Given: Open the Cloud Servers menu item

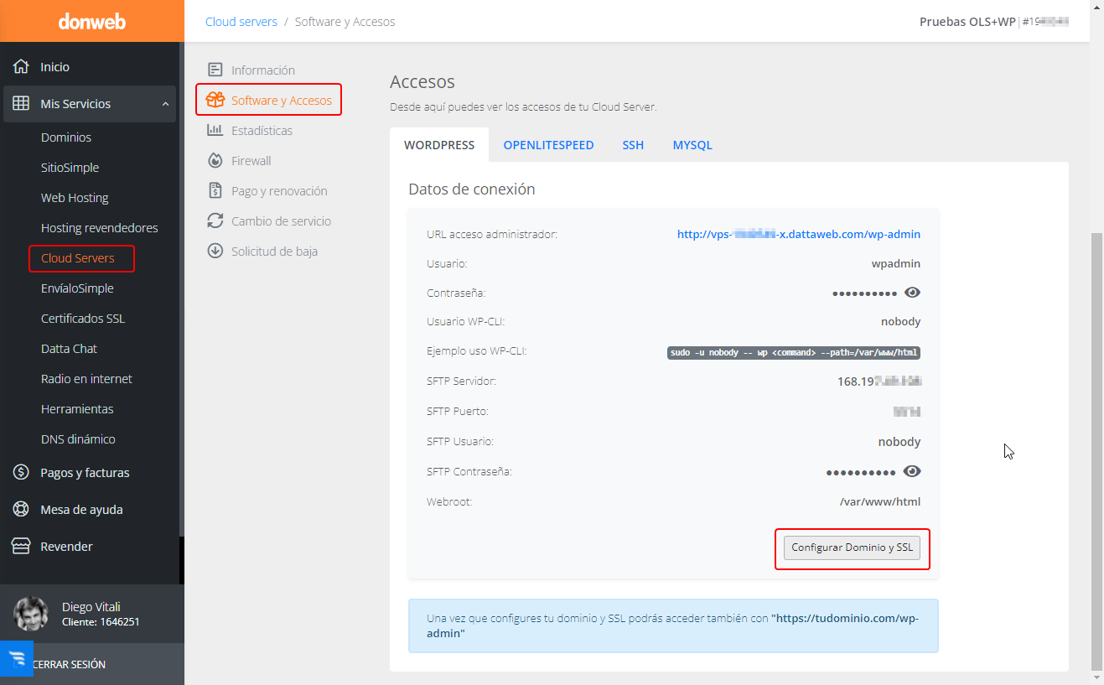Looking at the screenshot, I should (77, 258).
